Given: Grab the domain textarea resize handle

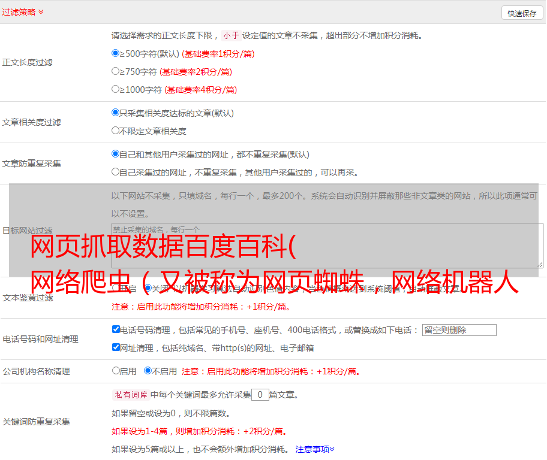Looking at the screenshot, I should pos(540,264).
